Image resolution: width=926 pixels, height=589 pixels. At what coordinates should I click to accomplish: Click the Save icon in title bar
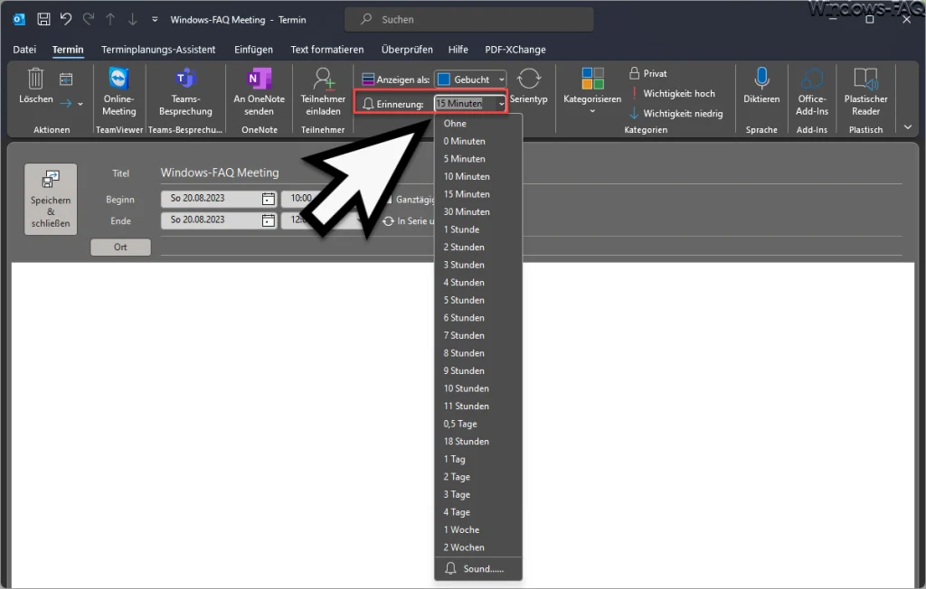pyautogui.click(x=43, y=20)
